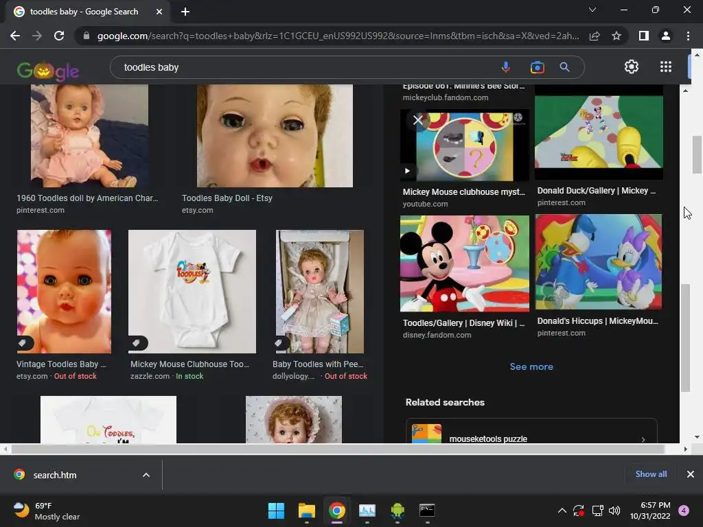Click the page scroll-down arrow
Viewport: 703px width, 527px height.
click(x=696, y=437)
